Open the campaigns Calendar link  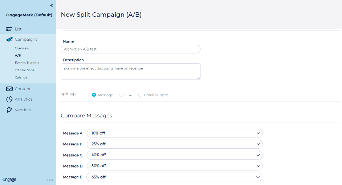point(22,77)
